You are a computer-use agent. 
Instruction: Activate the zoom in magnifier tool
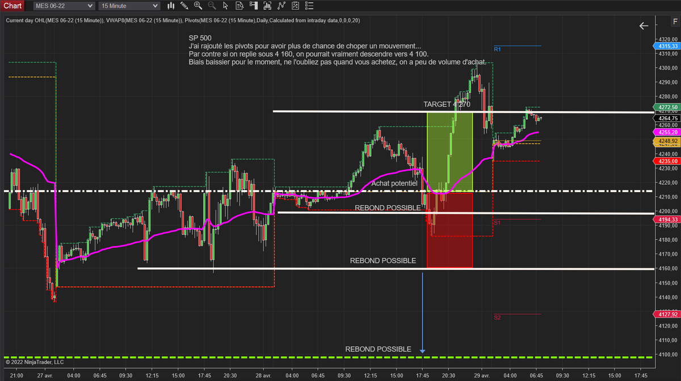point(198,6)
